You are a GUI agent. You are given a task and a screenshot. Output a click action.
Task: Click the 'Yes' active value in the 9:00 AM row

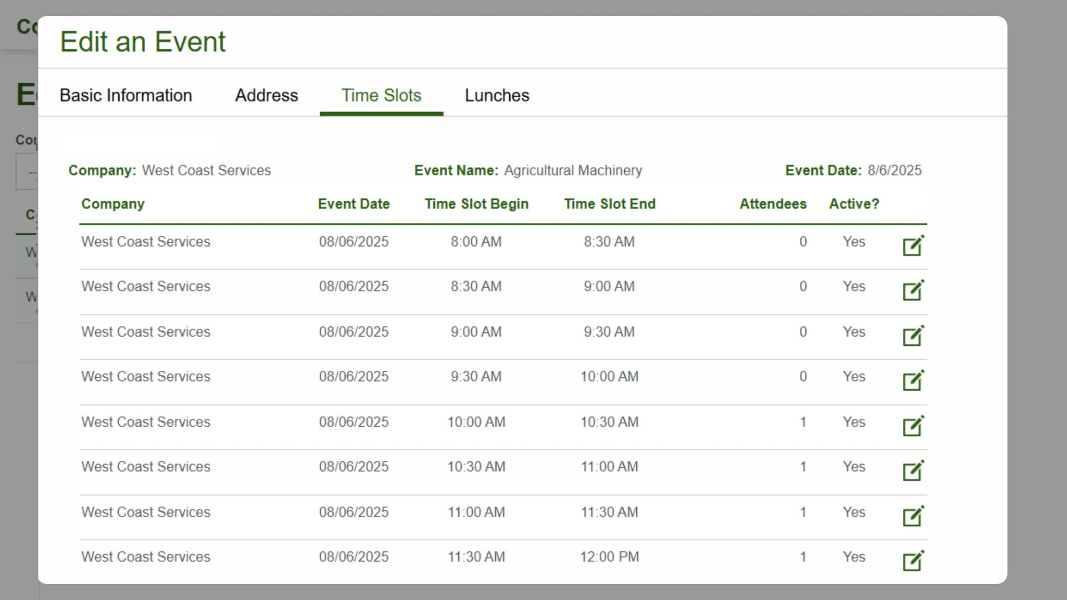(854, 332)
